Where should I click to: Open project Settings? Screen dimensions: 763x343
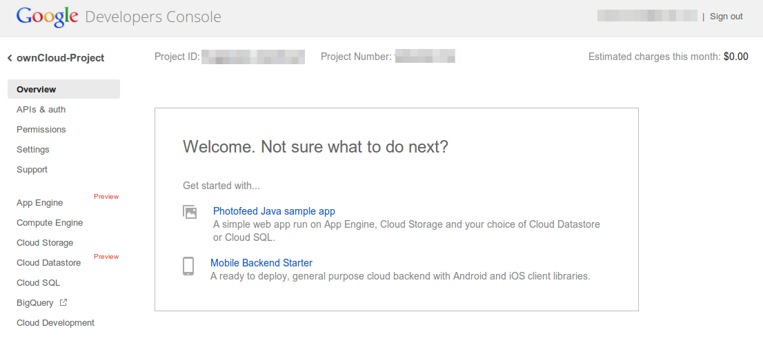tap(32, 149)
